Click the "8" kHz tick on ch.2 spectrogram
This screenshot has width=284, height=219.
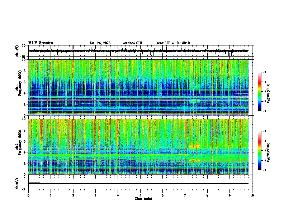click(25, 130)
